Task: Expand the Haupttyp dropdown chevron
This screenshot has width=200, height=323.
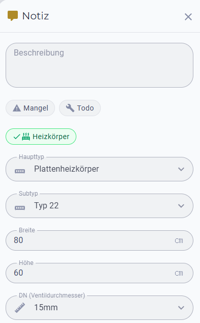Action: tap(181, 169)
